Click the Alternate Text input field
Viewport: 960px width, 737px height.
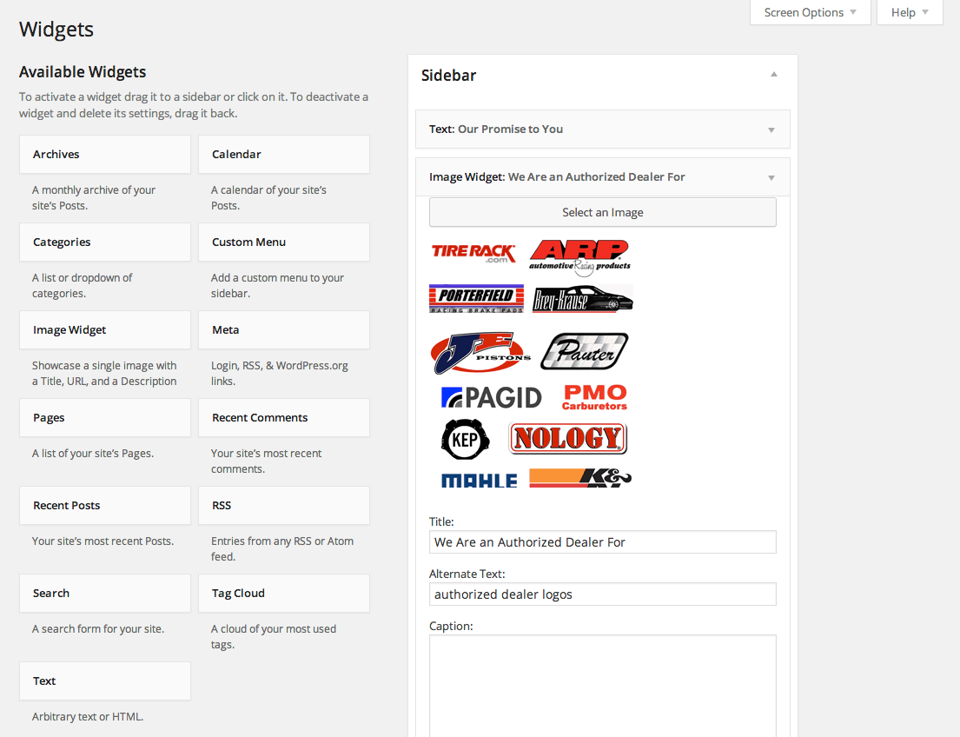point(602,594)
